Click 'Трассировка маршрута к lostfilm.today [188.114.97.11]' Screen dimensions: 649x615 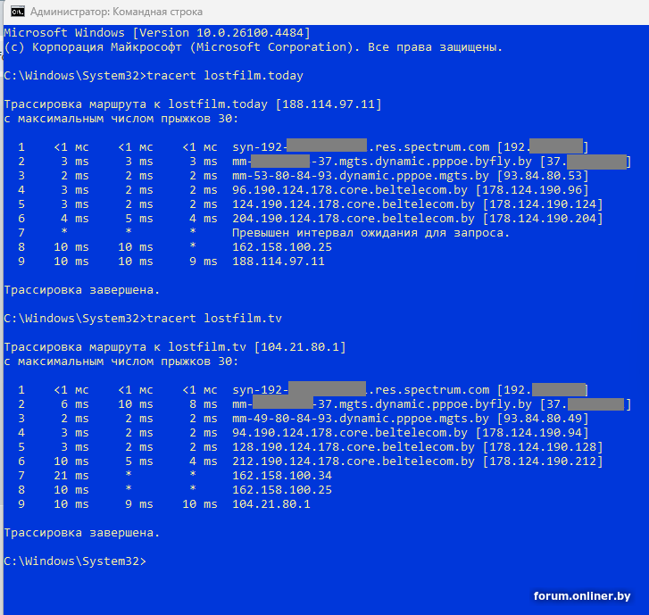click(193, 104)
